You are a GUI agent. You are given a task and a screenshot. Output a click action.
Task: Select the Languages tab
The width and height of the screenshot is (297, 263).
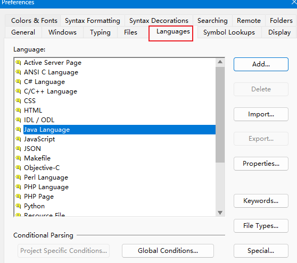click(173, 31)
